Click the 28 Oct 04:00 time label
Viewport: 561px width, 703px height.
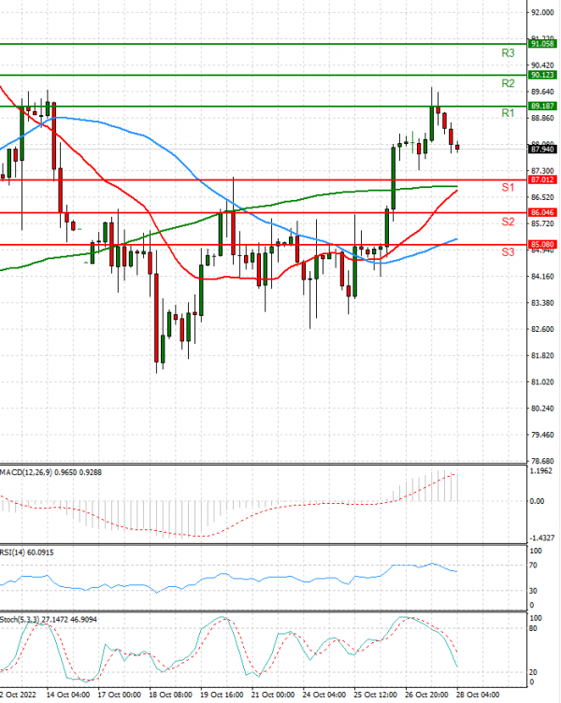478,695
